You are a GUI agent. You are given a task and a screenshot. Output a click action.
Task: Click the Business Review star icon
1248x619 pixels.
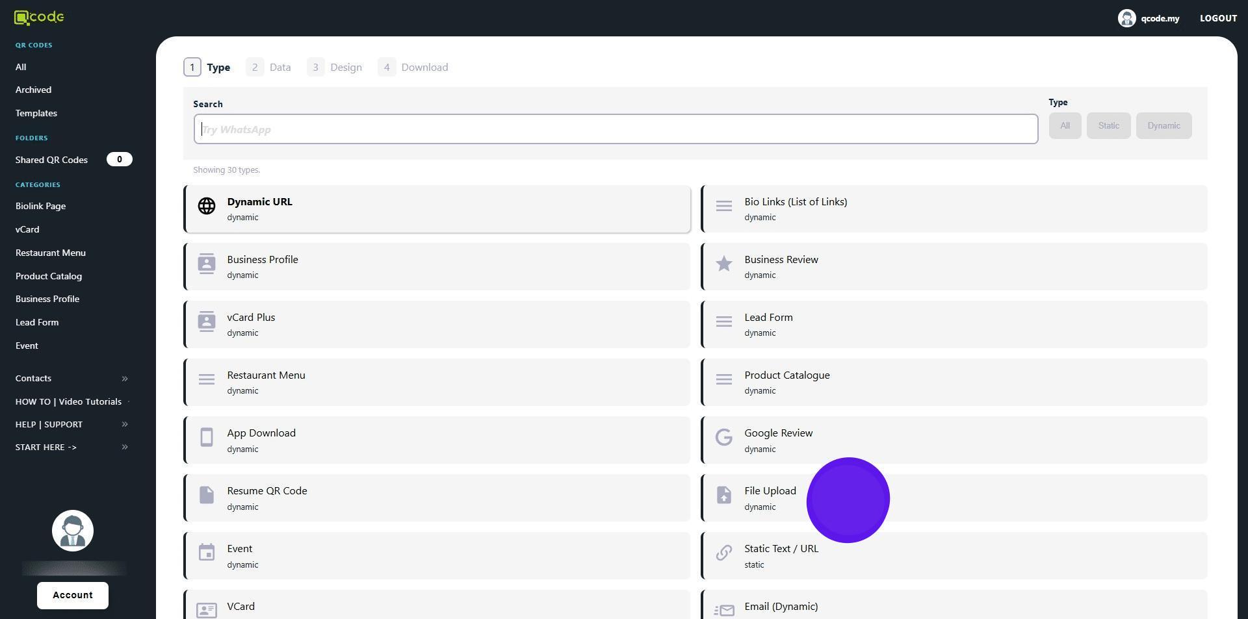(723, 264)
